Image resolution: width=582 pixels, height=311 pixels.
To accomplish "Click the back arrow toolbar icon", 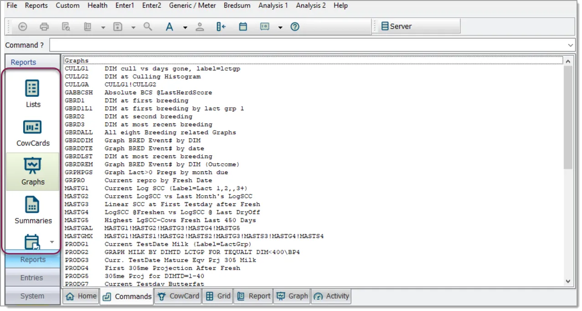I will click(22, 27).
